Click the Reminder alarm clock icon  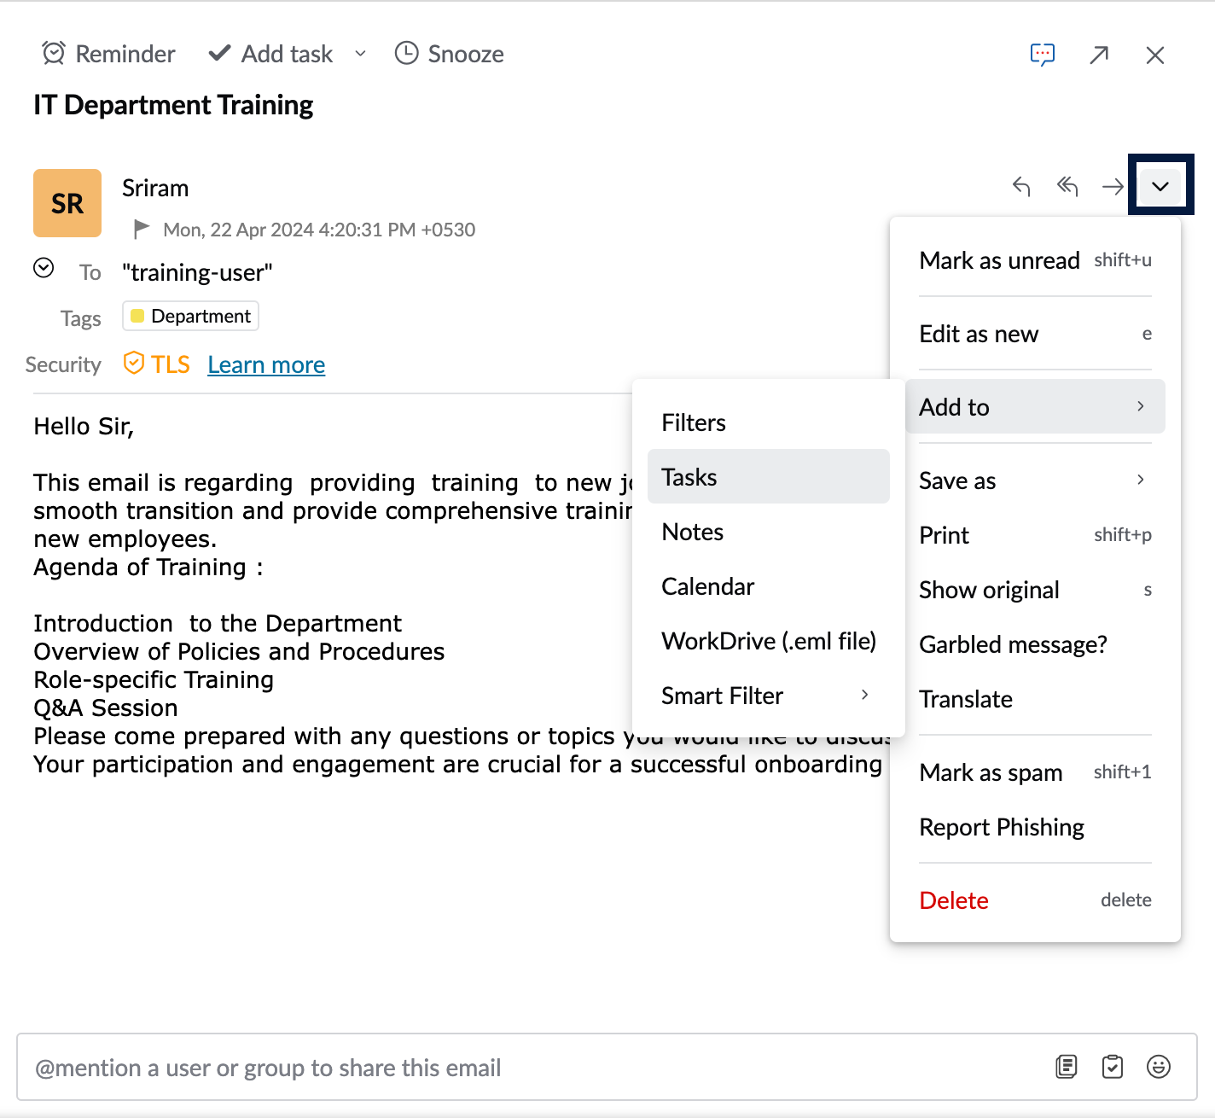point(54,54)
